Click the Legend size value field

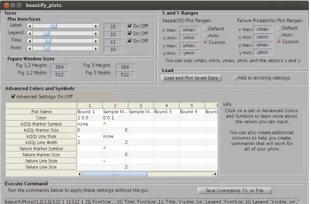(113, 34)
